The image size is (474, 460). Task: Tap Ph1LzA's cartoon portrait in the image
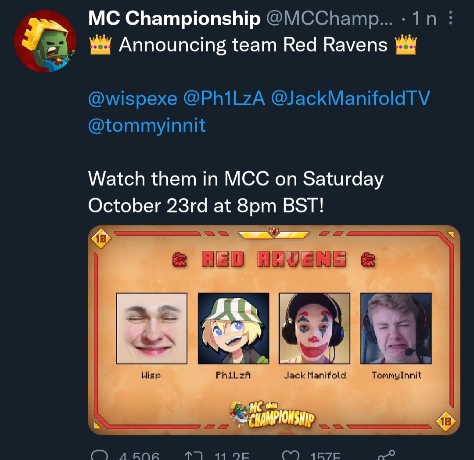(x=233, y=328)
